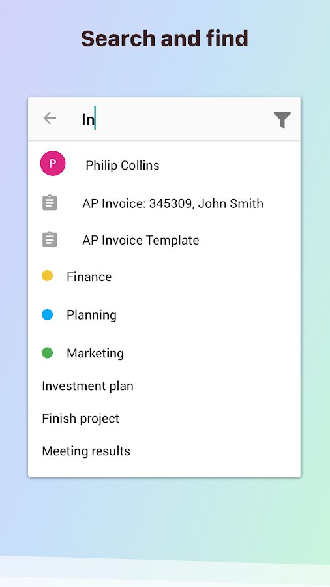This screenshot has height=587, width=330.
Task: Choose the Planning label result
Action: [x=164, y=315]
